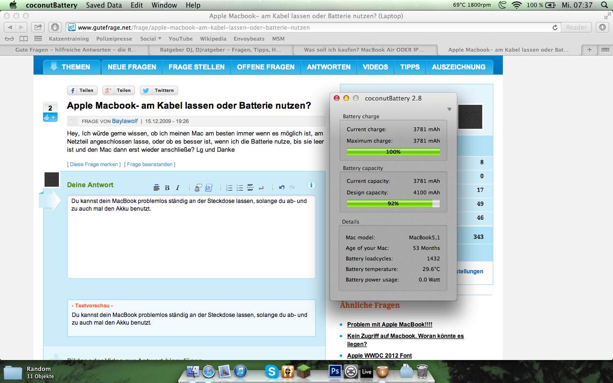
Task: Insert a quote with the person speech-bubble icon
Action: 198,188
